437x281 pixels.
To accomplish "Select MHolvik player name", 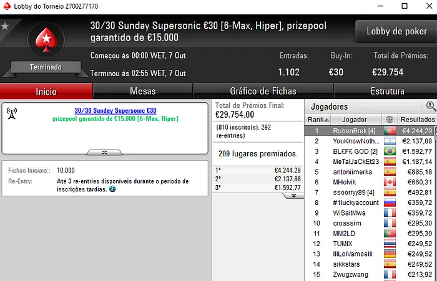I will point(345,182).
